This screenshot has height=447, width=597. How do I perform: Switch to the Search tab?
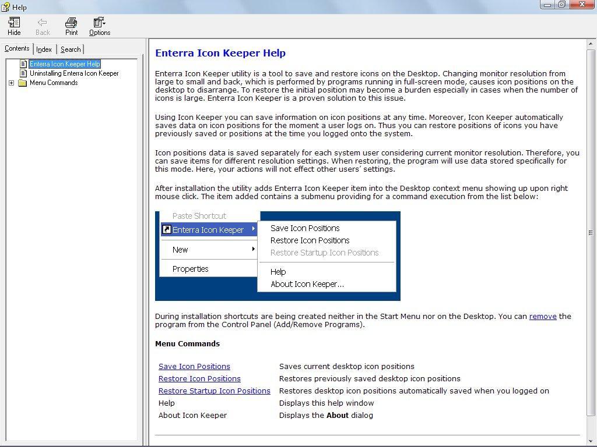pos(71,49)
